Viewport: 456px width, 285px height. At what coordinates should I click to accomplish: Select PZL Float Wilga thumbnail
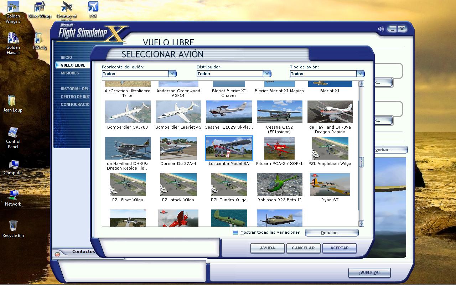128,185
